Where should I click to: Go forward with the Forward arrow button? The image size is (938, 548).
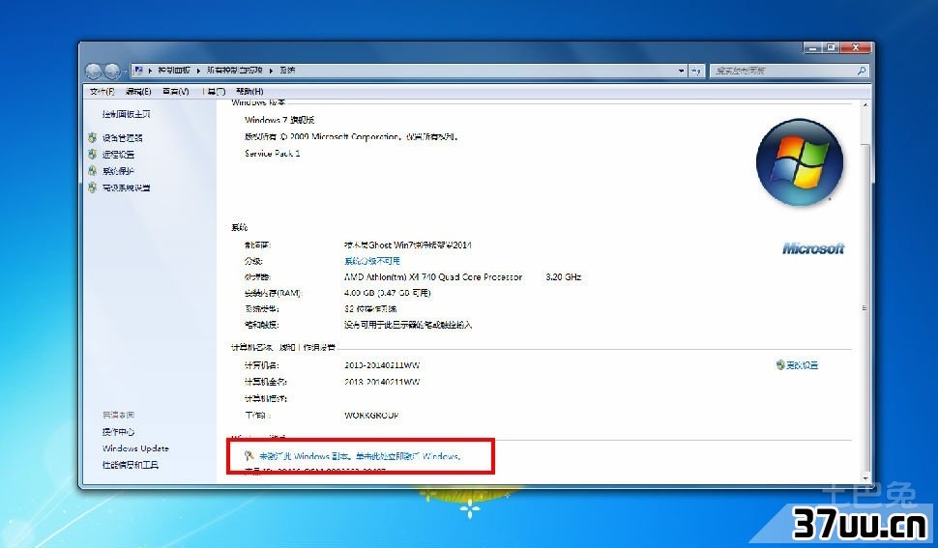pos(112,72)
